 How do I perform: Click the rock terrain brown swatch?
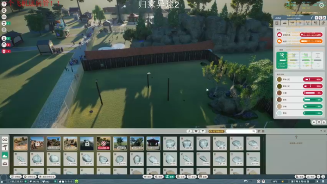279,100
